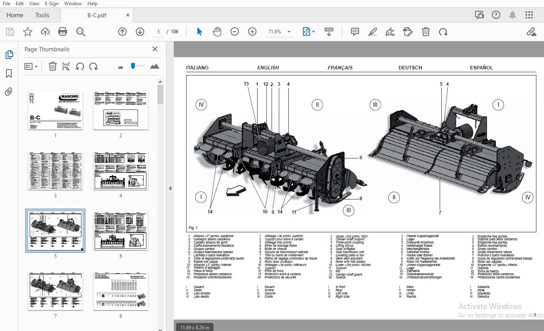Close the Page Thumbnails panel
544x331 pixels.
(155, 49)
